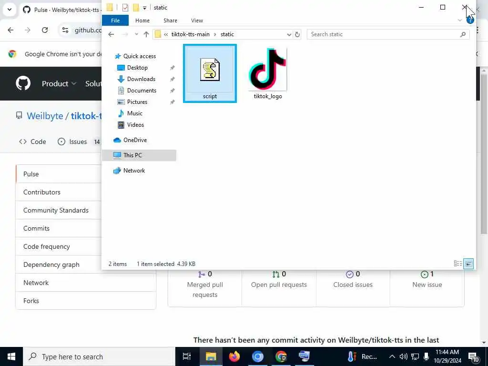Minimize the static Explorer window
The height and width of the screenshot is (366, 488).
click(x=421, y=7)
